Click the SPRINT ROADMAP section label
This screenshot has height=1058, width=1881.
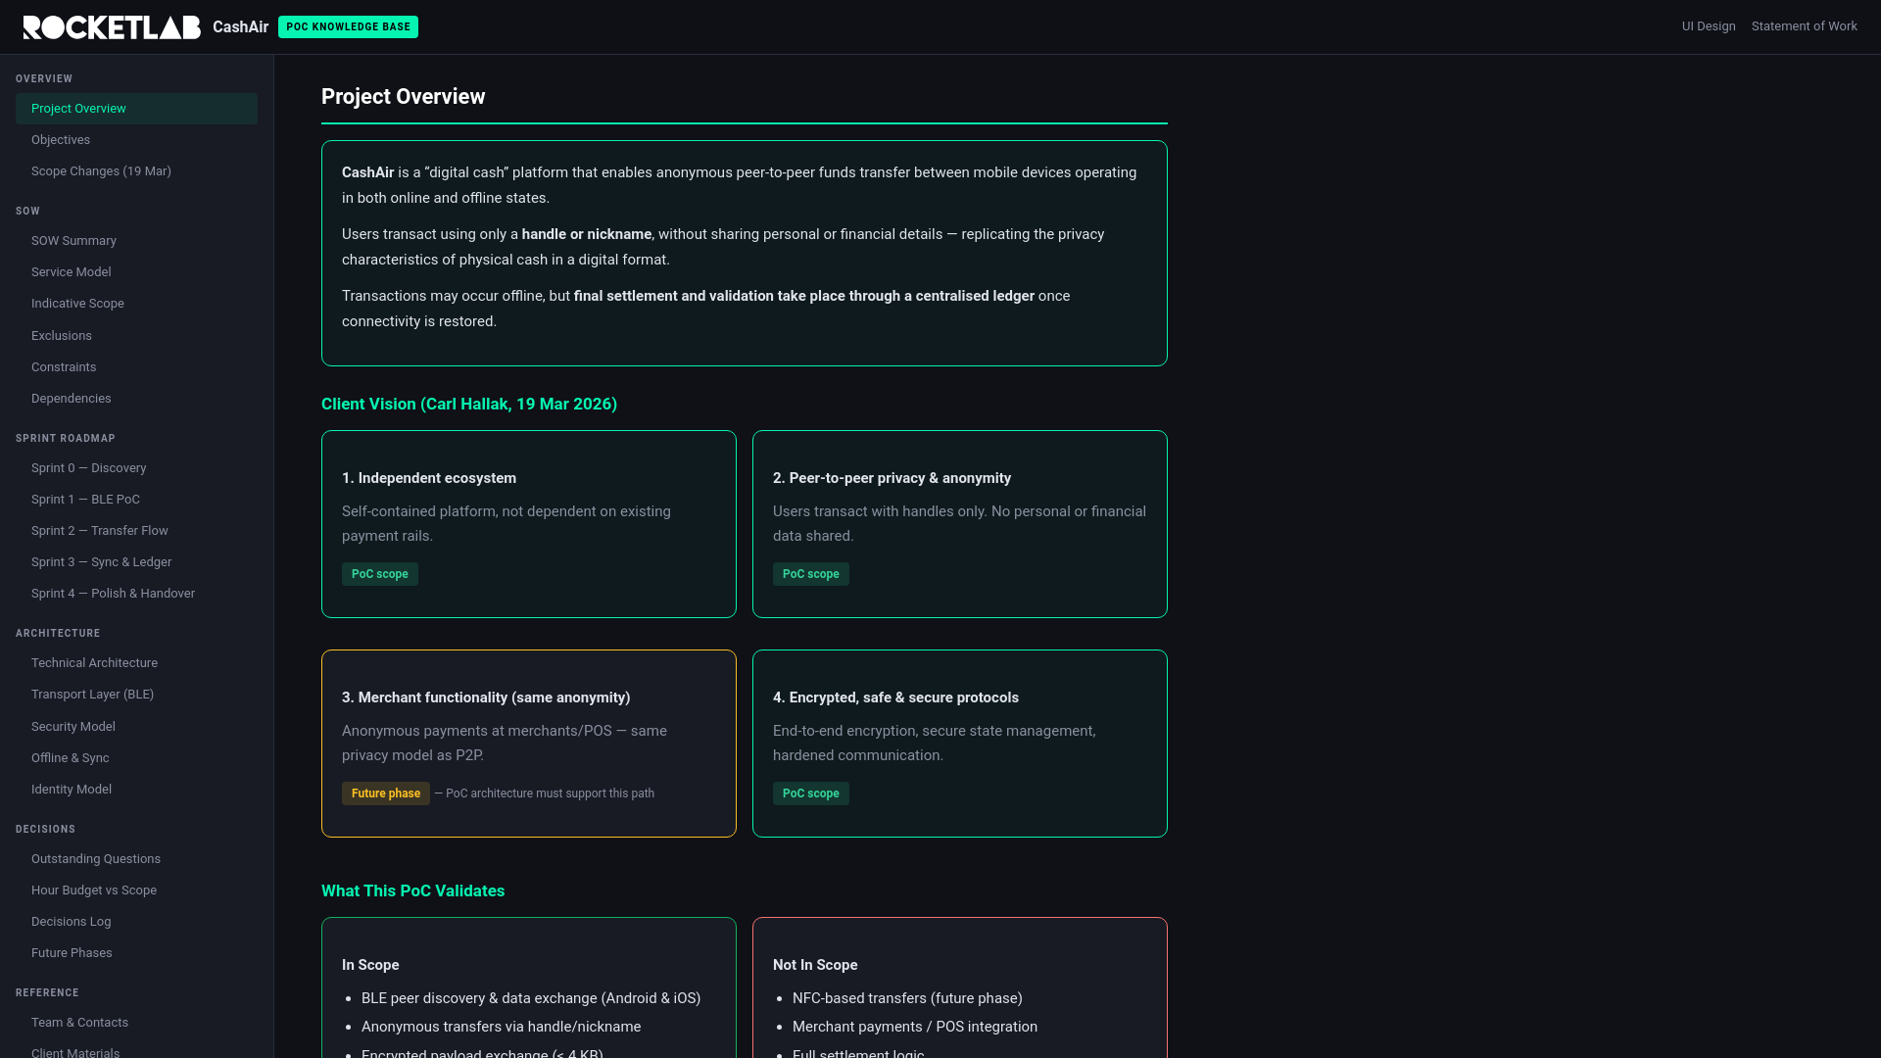[66, 438]
